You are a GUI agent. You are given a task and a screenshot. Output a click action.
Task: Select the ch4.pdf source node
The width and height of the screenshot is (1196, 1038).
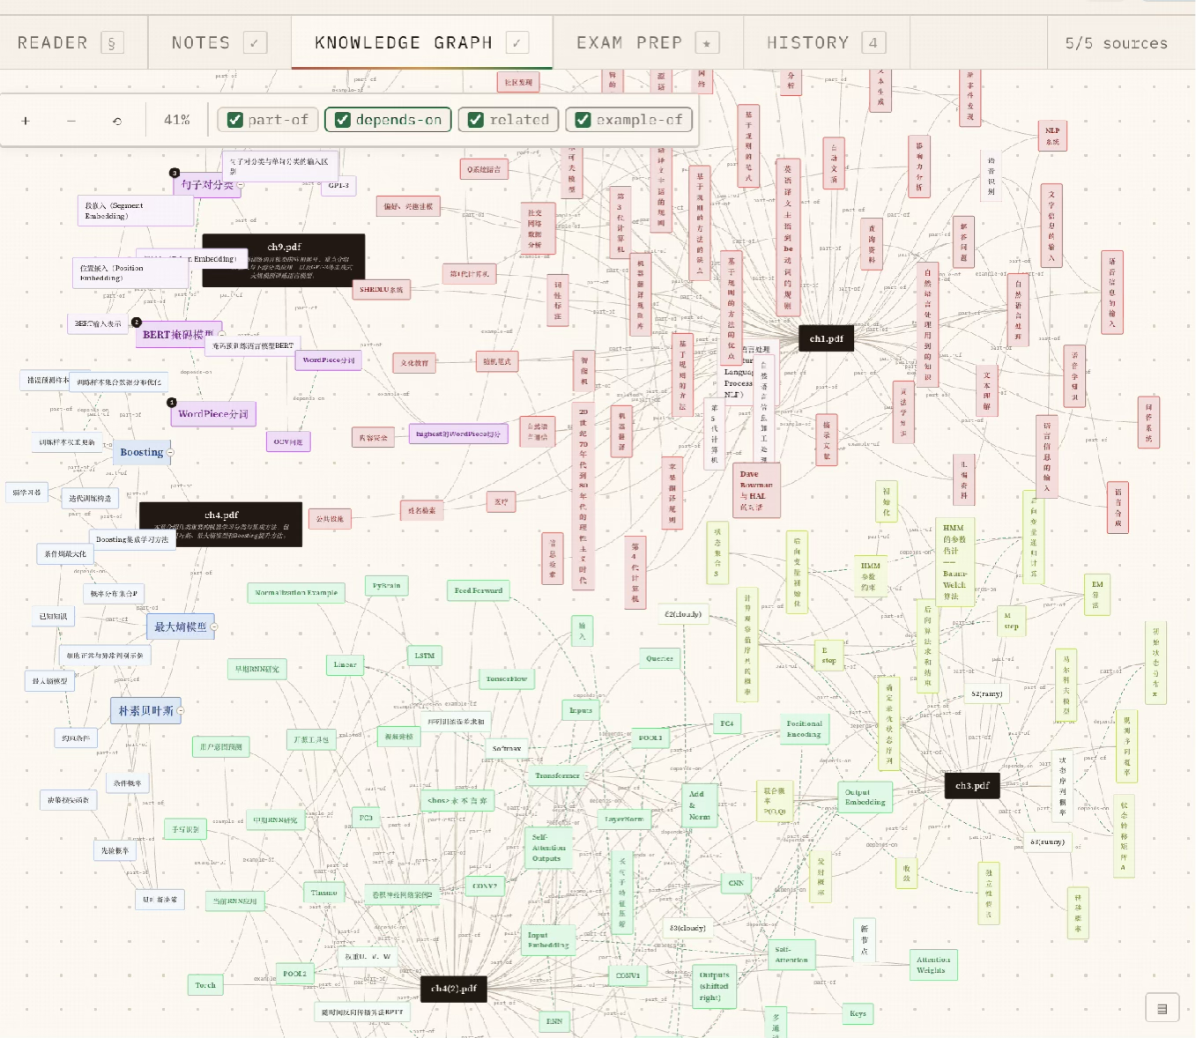tap(221, 524)
